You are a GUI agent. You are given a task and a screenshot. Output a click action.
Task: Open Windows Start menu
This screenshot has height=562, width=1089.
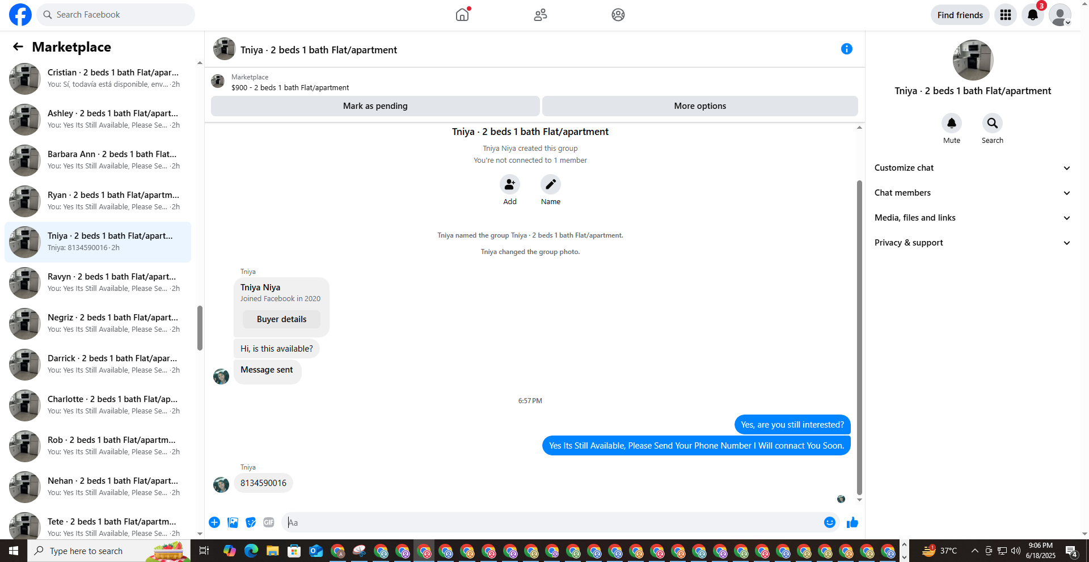click(14, 551)
